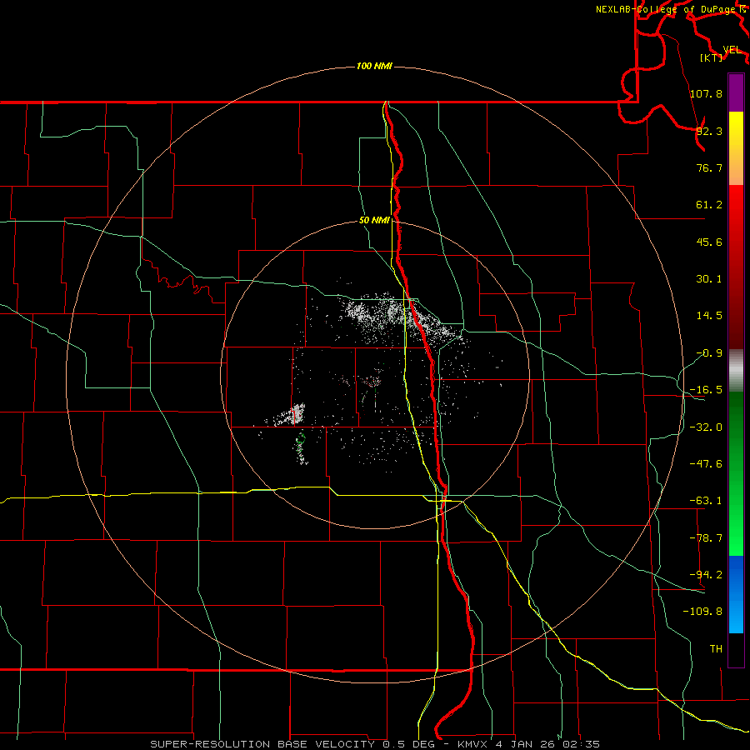The width and height of the screenshot is (750, 750).
Task: Select the 45.6 velocity scale value
Action: tap(709, 242)
